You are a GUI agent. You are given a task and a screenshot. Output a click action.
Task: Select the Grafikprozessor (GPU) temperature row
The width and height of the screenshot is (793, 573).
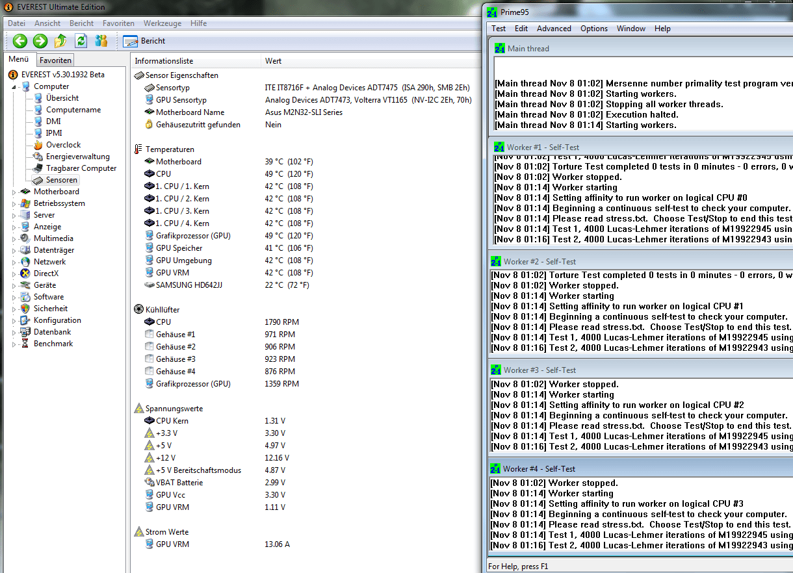tap(305, 236)
